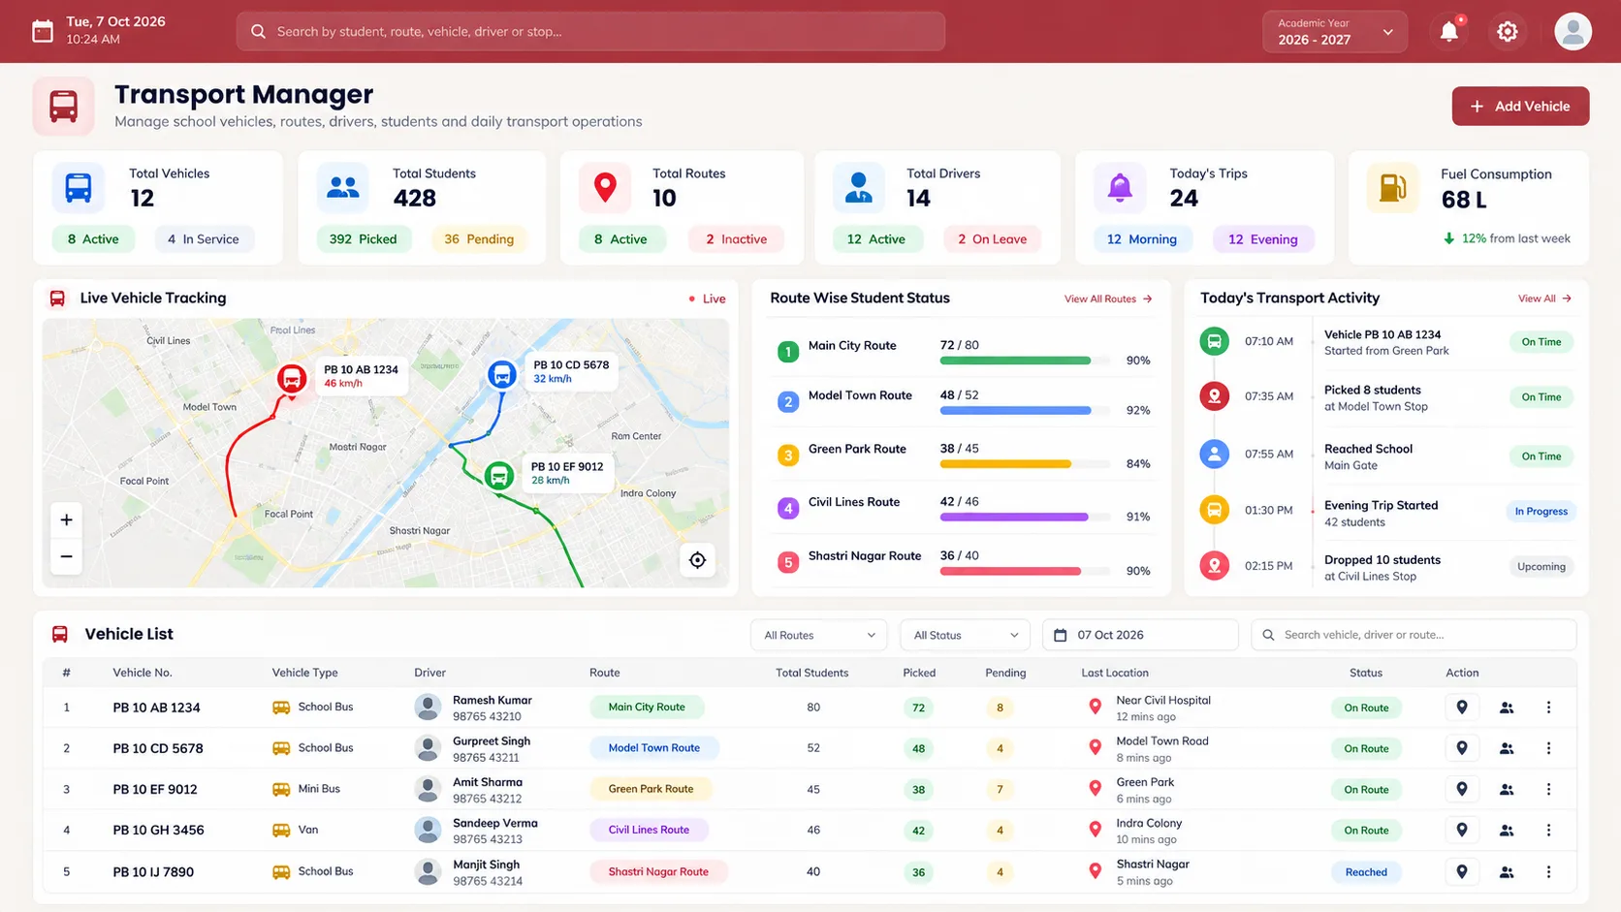This screenshot has height=912, width=1621.
Task: Select blue bus marker PB 10 CD 5678
Action: pyautogui.click(x=501, y=374)
